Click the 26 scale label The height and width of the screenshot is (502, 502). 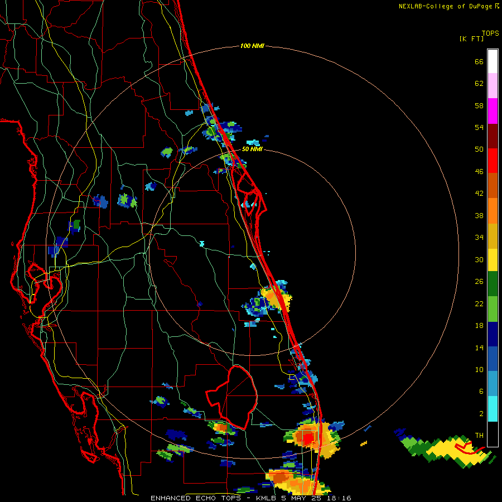click(479, 282)
